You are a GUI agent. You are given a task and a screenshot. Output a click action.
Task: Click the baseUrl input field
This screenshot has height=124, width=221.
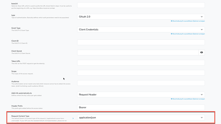pos(141,5)
